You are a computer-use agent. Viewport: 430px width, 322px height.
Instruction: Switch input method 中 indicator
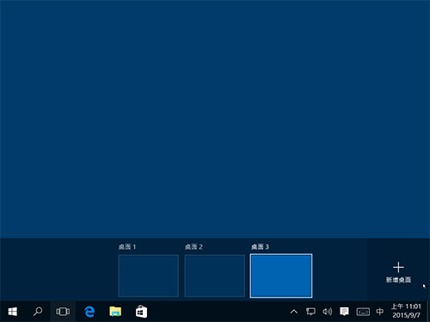tap(380, 312)
